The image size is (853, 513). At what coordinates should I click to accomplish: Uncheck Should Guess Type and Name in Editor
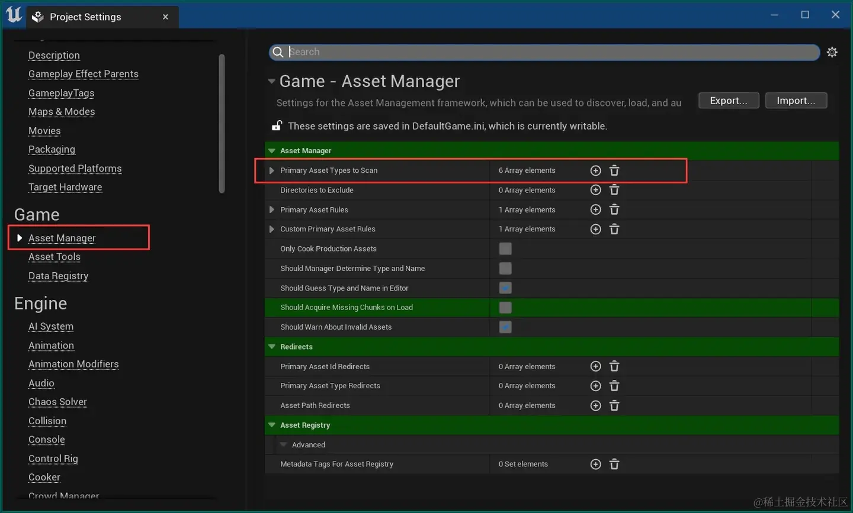(505, 288)
